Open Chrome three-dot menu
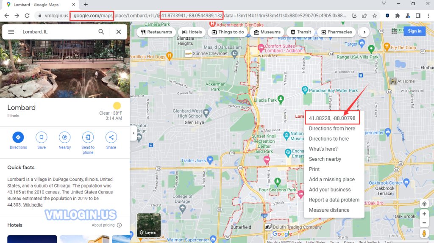The width and height of the screenshot is (434, 243). [x=428, y=16]
